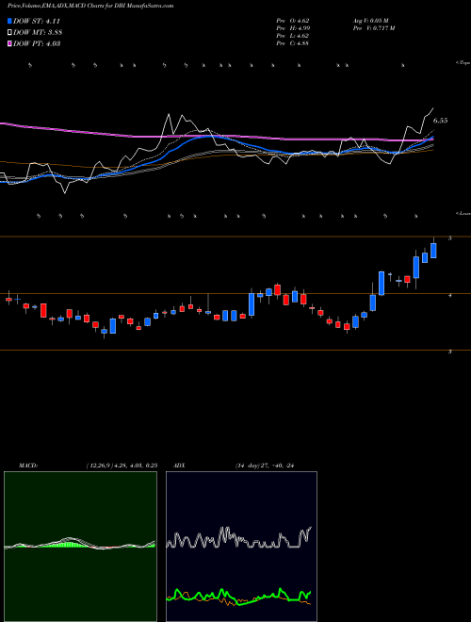Click the blue DOW ST legend swatch

10,21
